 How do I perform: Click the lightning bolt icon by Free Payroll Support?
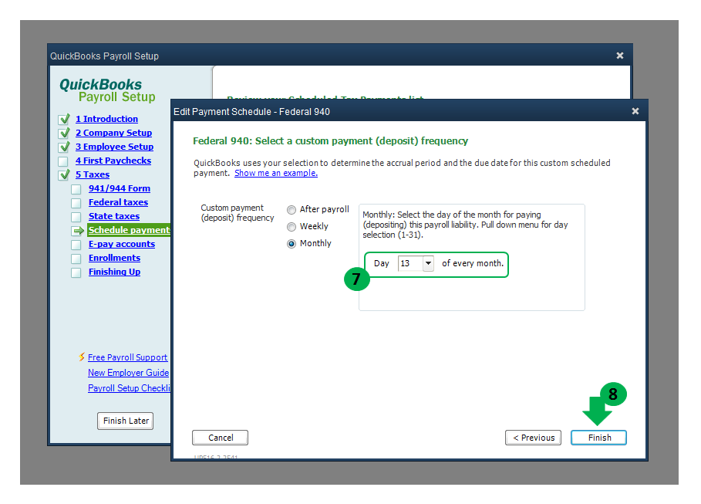(82, 357)
